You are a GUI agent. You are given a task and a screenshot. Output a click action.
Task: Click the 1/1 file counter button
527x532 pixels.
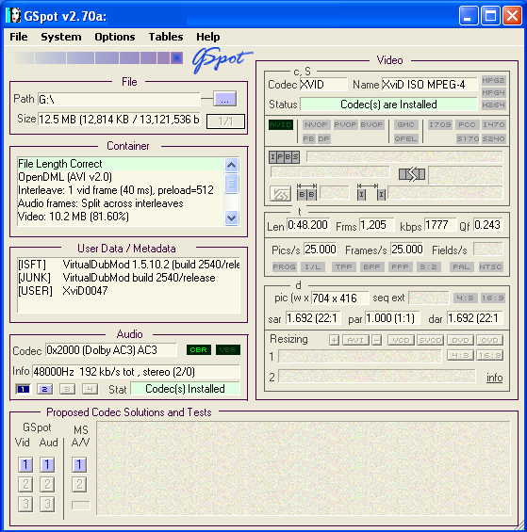[x=225, y=121]
